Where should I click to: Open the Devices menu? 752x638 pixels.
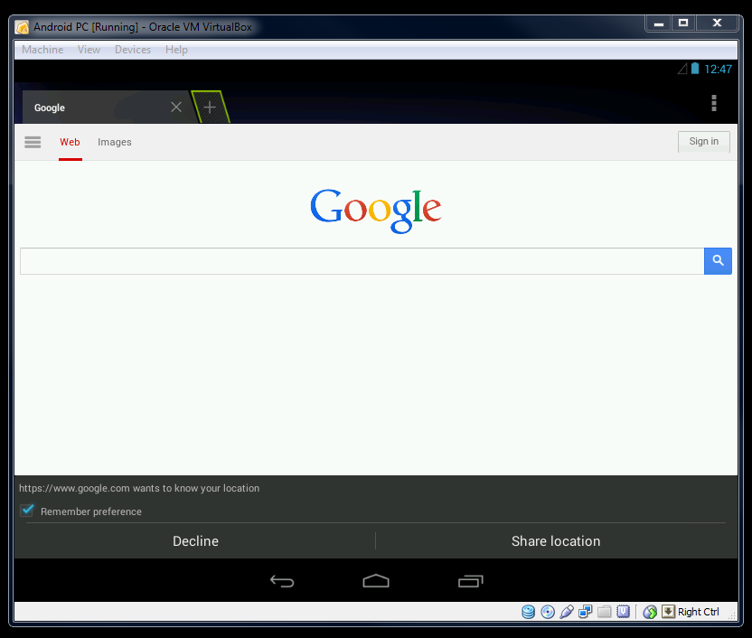(x=133, y=50)
